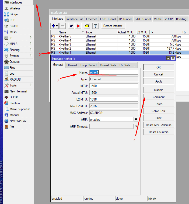
Task: Click the yellow comment note toolbar icon
Action: (87, 26)
